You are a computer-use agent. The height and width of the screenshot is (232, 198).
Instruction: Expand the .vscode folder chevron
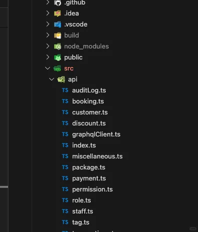(x=48, y=24)
